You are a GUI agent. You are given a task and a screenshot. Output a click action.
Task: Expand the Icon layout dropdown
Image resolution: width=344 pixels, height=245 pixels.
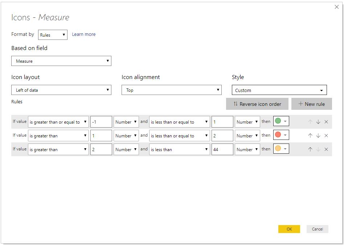(x=61, y=90)
